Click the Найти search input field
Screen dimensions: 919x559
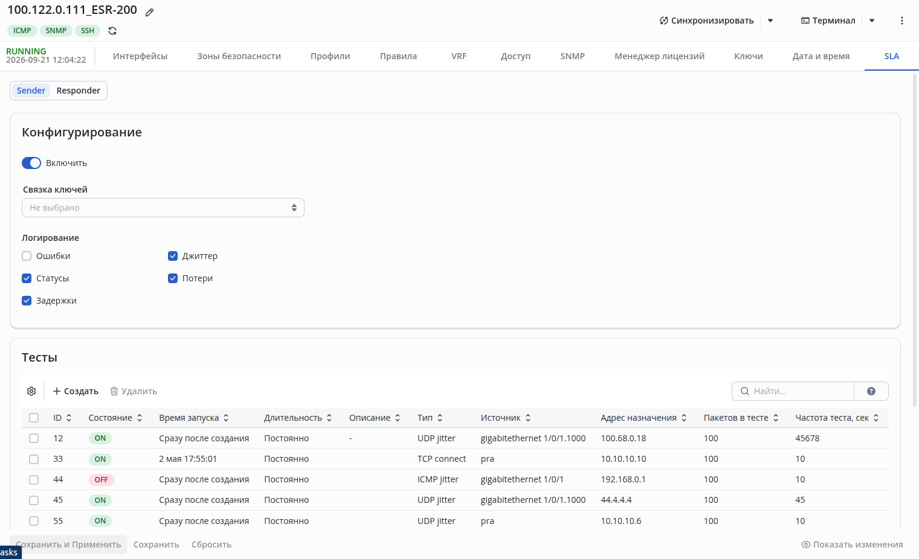tap(793, 391)
